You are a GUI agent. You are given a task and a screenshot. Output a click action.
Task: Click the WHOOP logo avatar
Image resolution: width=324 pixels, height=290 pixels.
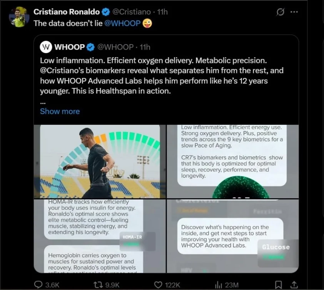point(46,47)
